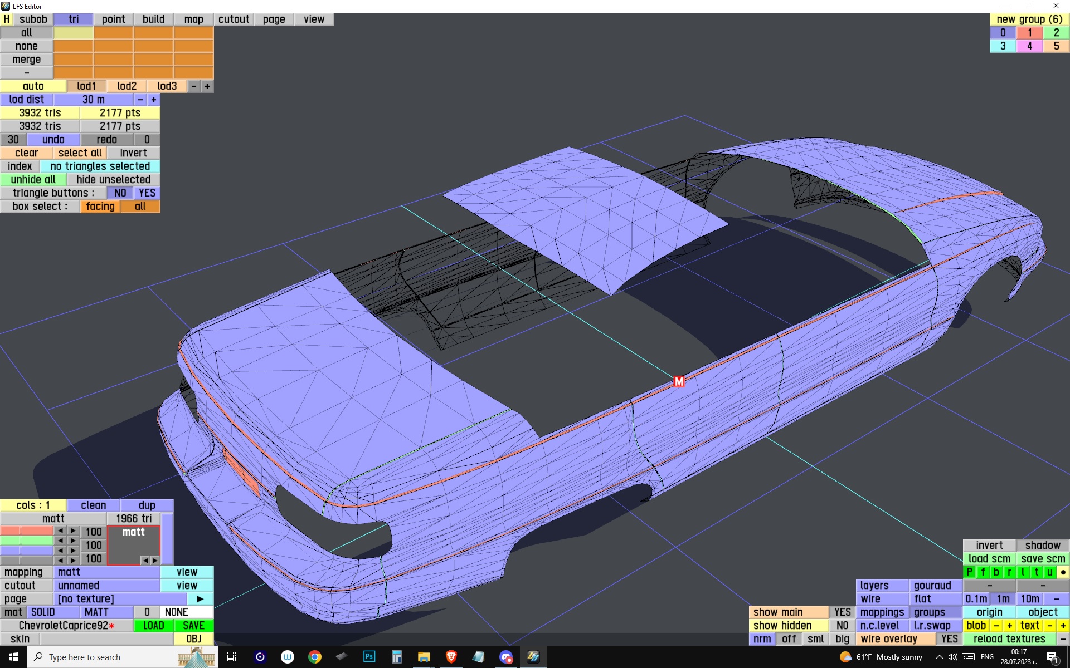This screenshot has height=668, width=1070.
Task: Open Photoshop from the taskbar
Action: pyautogui.click(x=369, y=657)
